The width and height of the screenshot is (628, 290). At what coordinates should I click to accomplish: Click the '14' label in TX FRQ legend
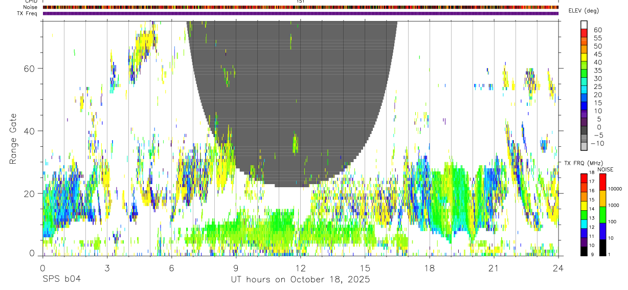click(x=592, y=209)
